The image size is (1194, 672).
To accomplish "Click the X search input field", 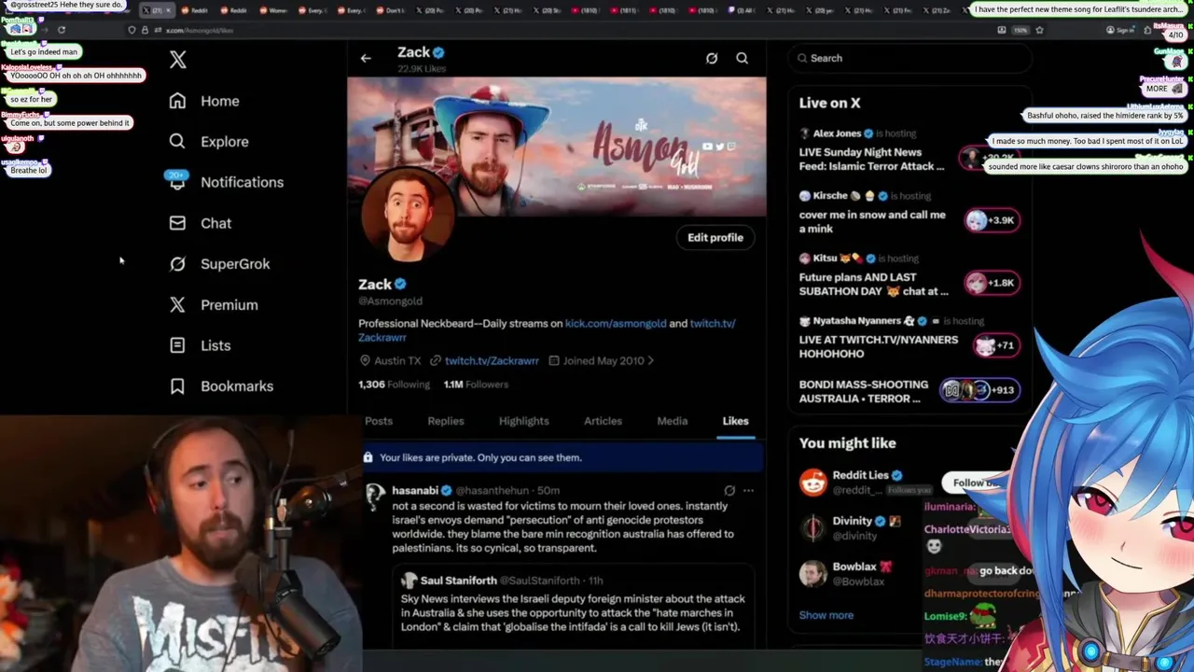I will (909, 58).
